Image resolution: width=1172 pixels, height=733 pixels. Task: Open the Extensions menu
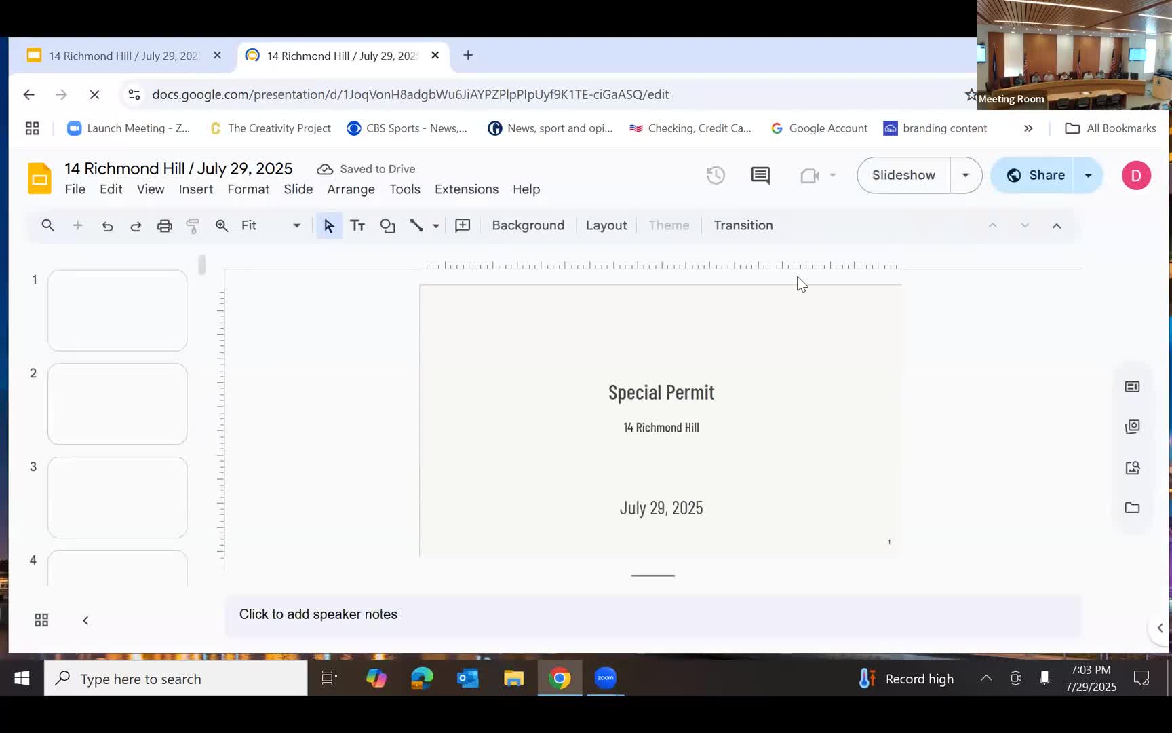click(467, 189)
